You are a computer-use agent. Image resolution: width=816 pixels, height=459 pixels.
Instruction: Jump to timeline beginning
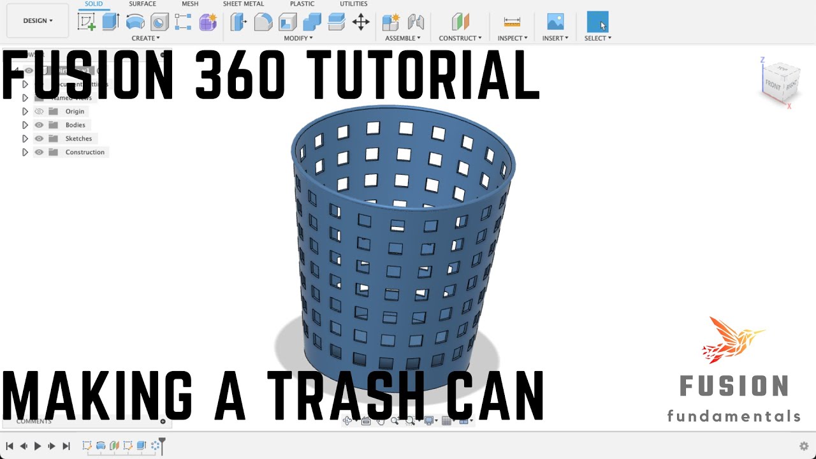[10, 446]
